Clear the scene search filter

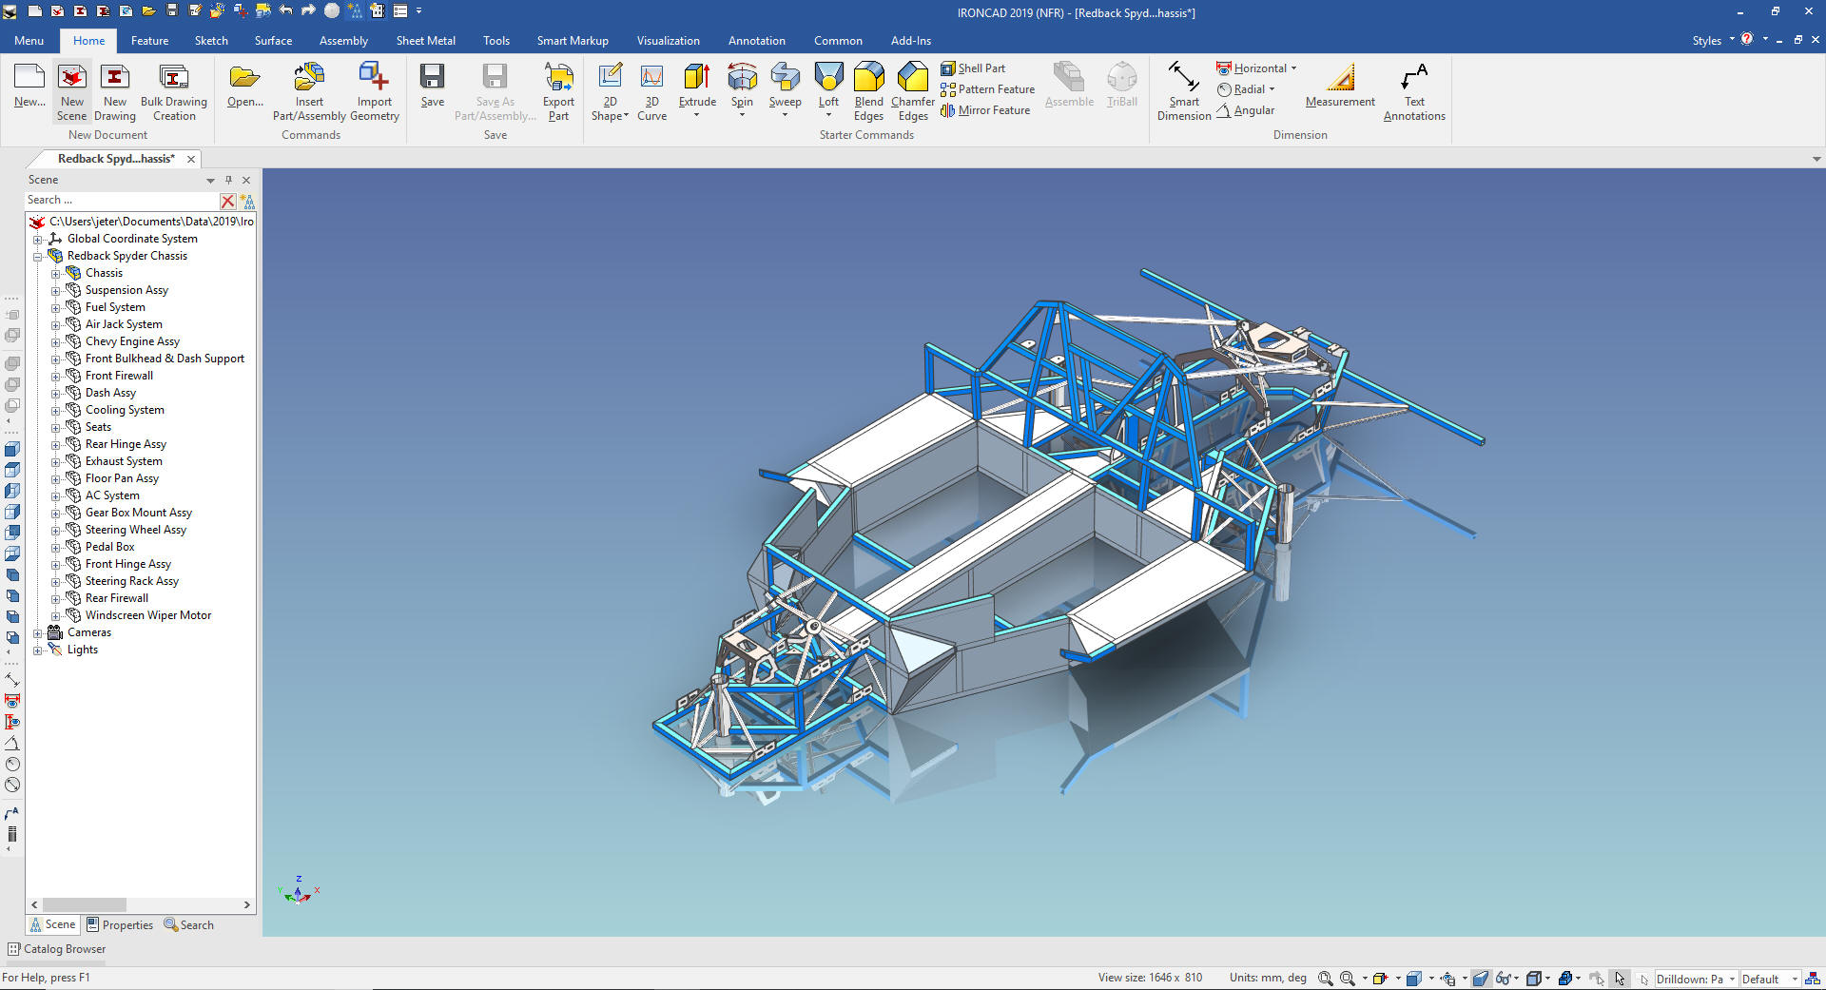pos(227,201)
